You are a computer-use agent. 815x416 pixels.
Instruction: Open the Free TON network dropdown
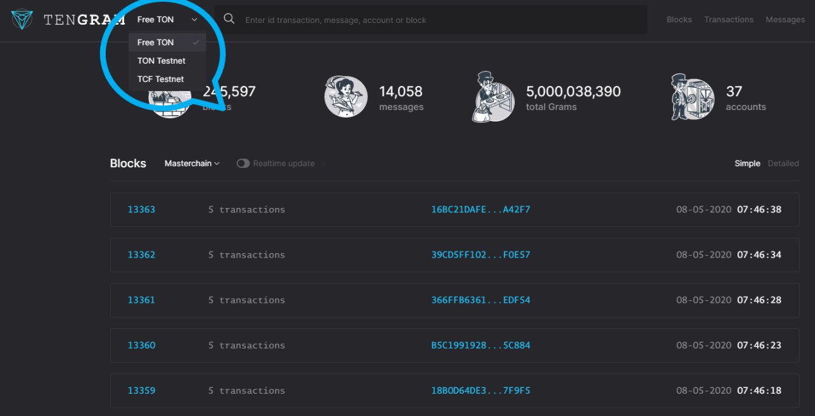coord(167,20)
